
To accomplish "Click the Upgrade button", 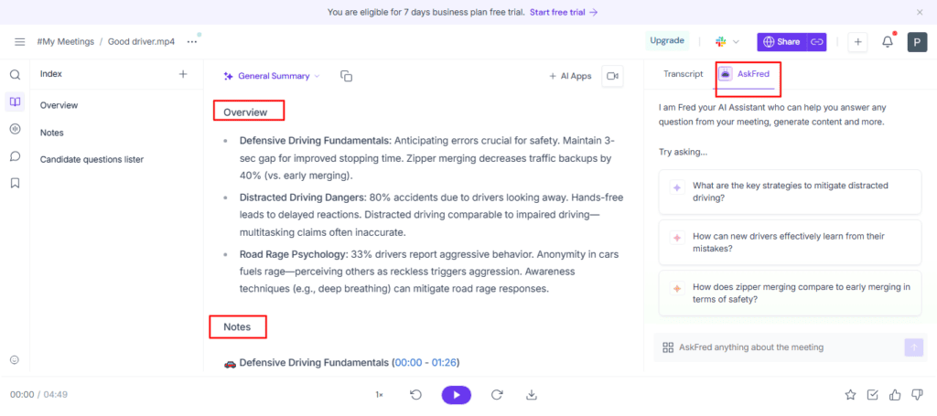I will pyautogui.click(x=666, y=41).
